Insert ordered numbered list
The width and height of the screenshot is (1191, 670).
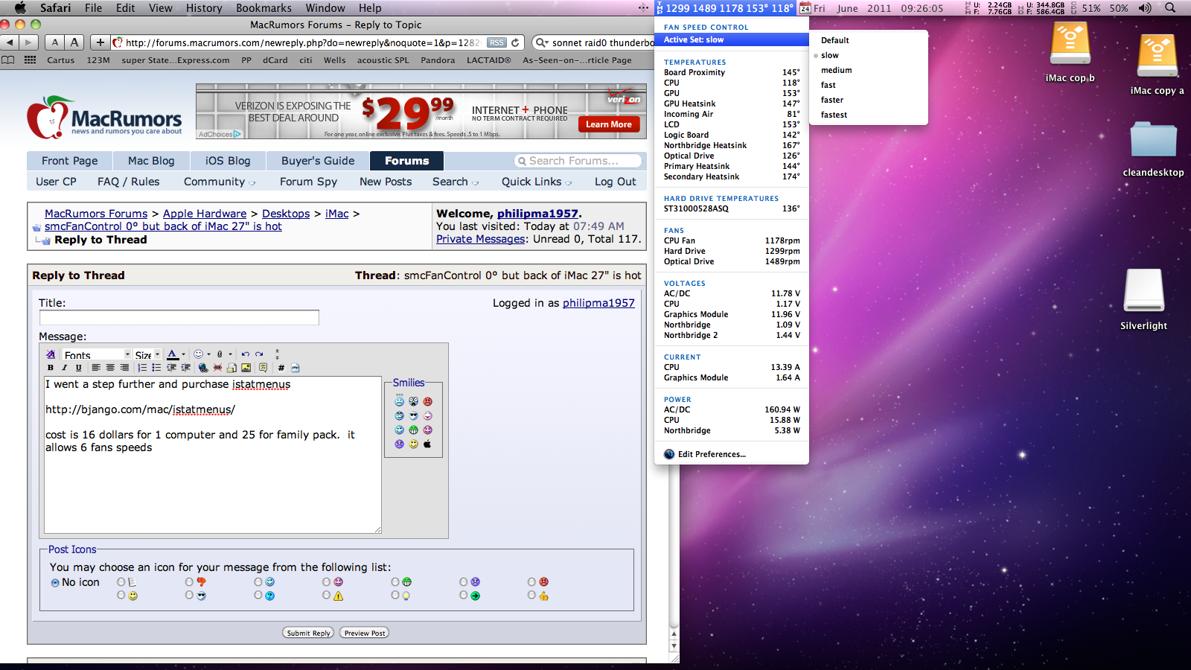coord(142,368)
